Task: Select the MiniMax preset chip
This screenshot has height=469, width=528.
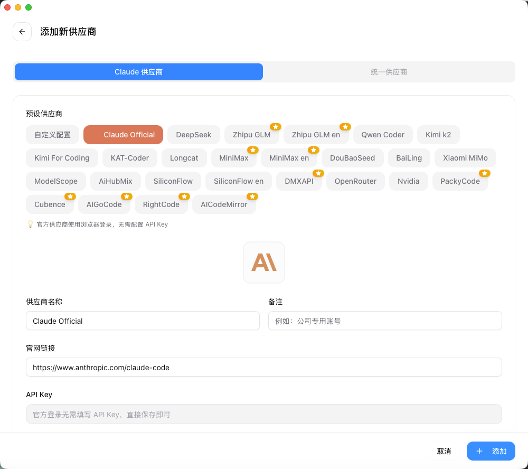Action: 234,158
